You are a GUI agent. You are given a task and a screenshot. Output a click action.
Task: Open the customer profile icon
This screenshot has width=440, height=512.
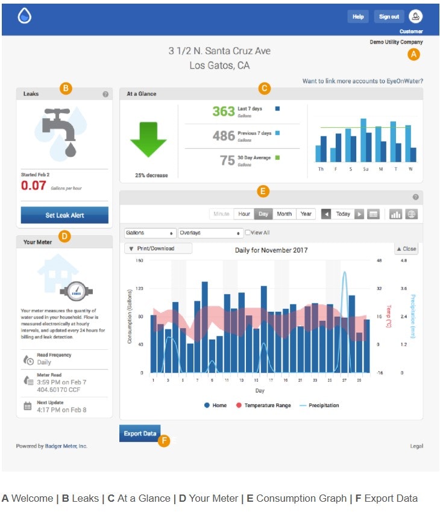pos(415,17)
